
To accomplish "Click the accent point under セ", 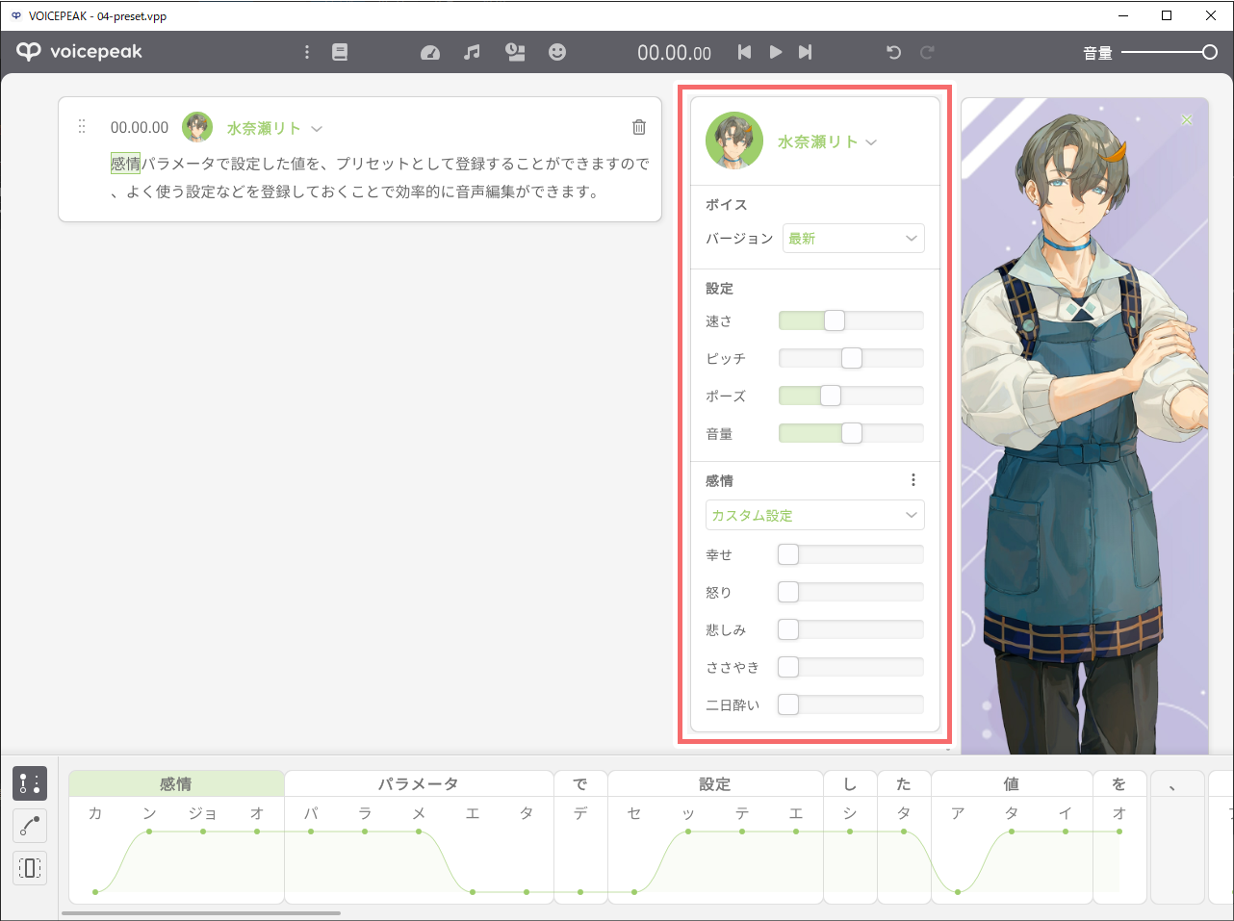I will pos(634,892).
